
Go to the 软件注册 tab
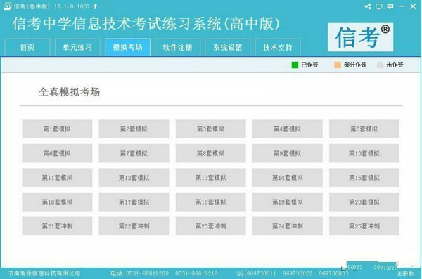pyautogui.click(x=178, y=47)
